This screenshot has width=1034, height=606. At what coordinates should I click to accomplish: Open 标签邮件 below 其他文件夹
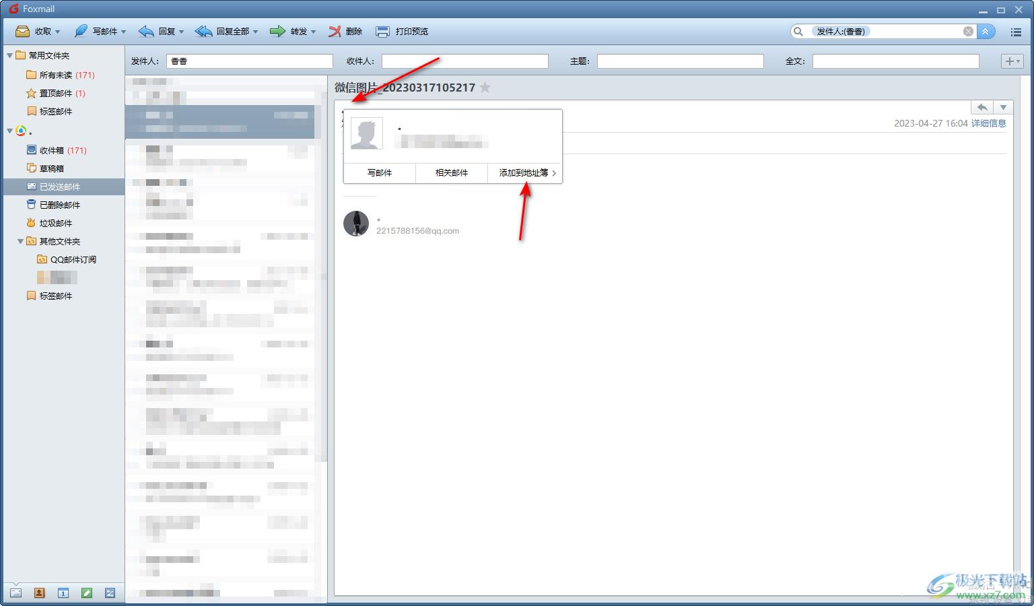64,296
